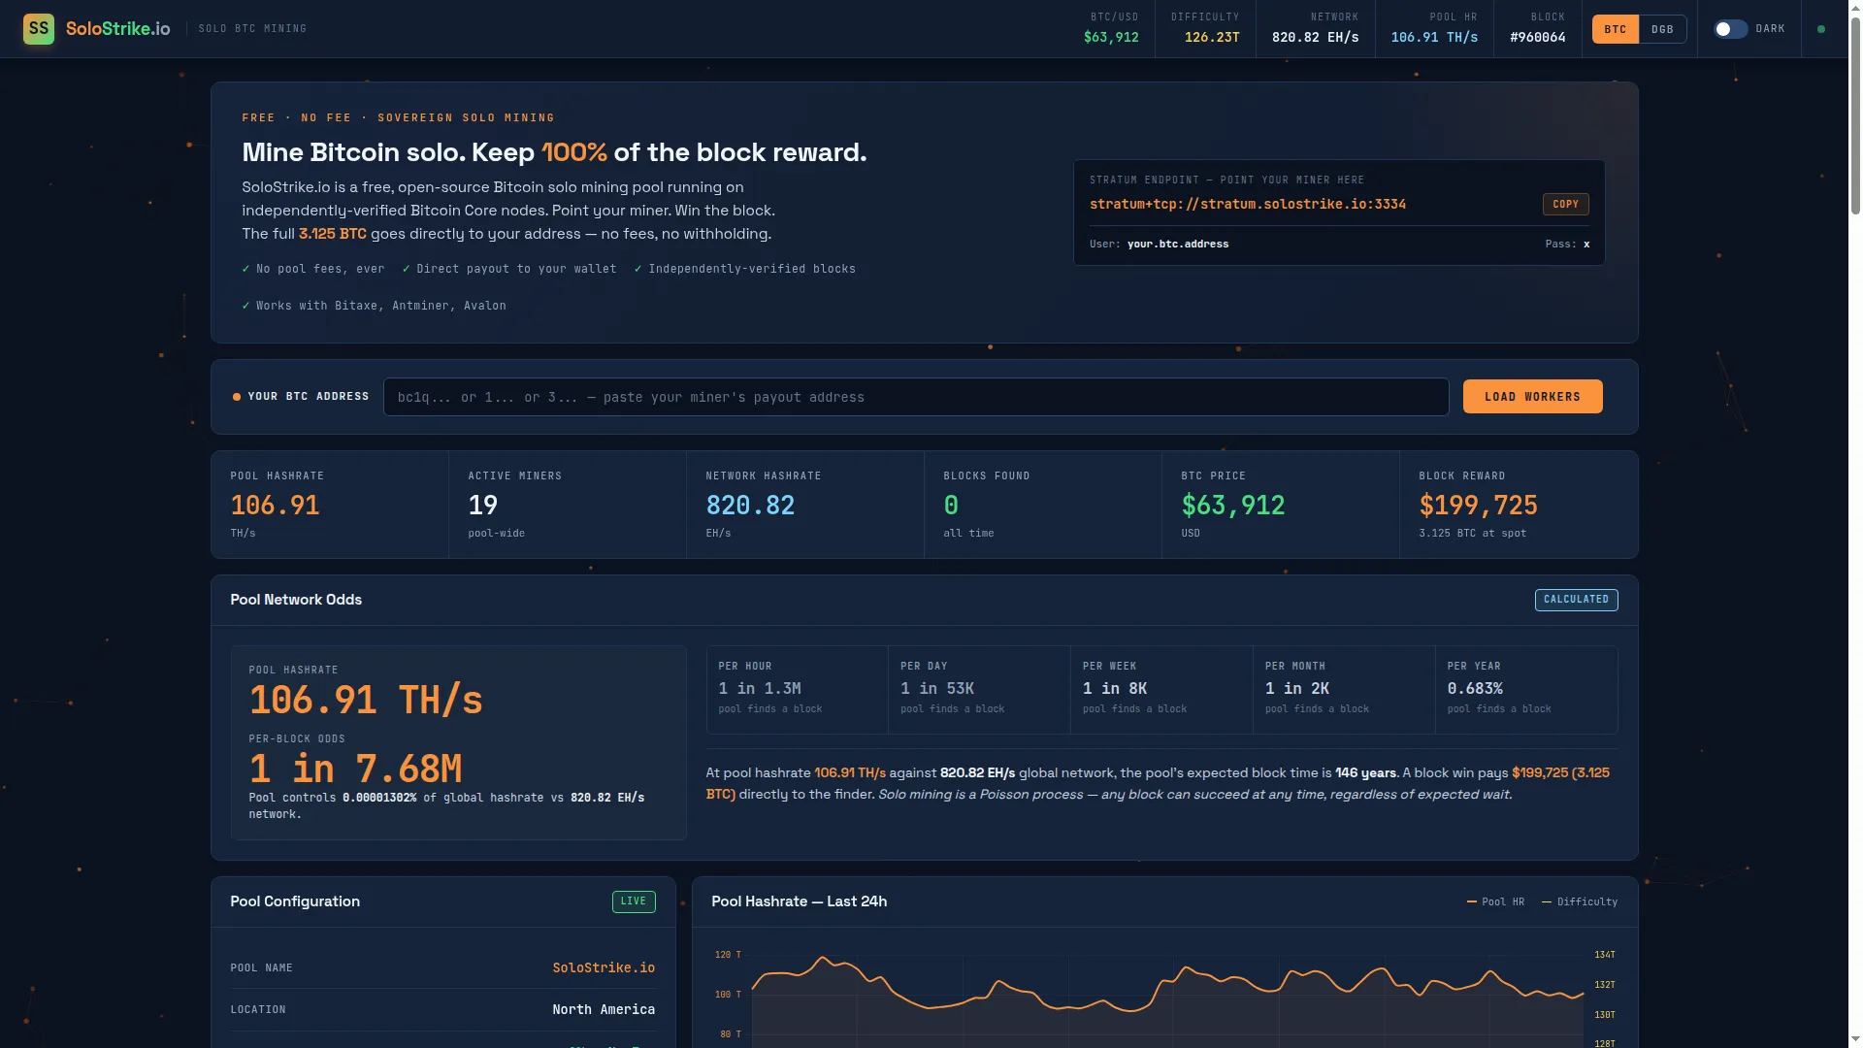Click the Independently-verified blocks item
The height and width of the screenshot is (1048, 1863).
pos(744,269)
